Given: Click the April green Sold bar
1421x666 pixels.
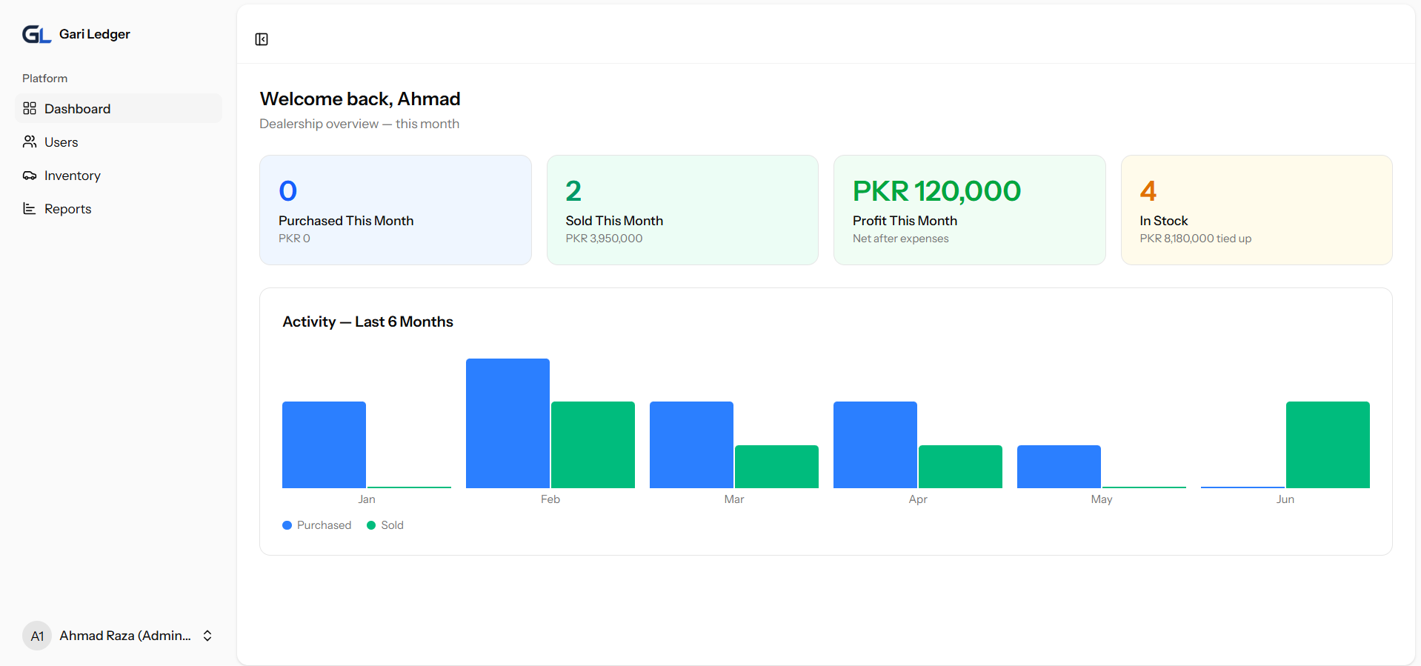Looking at the screenshot, I should [960, 467].
